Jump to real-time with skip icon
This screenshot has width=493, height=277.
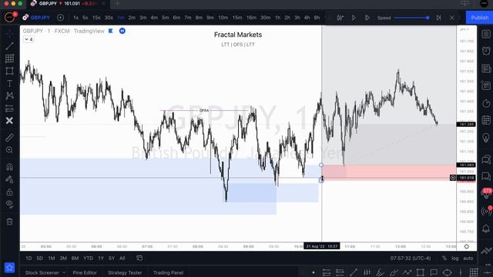(438, 18)
